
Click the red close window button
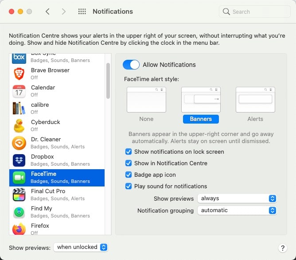pyautogui.click(x=12, y=12)
